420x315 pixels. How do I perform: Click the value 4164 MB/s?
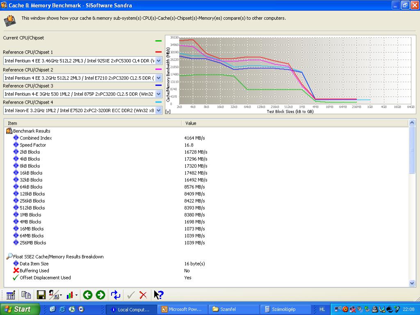coord(194,138)
